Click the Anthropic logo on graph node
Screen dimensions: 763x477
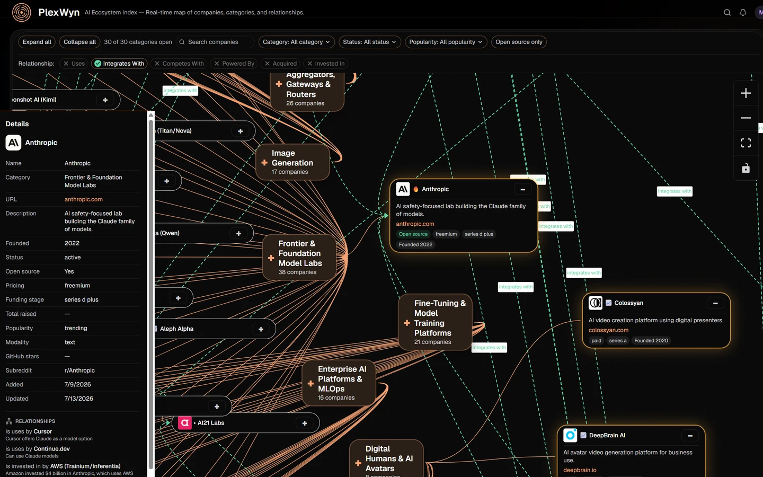click(x=403, y=189)
